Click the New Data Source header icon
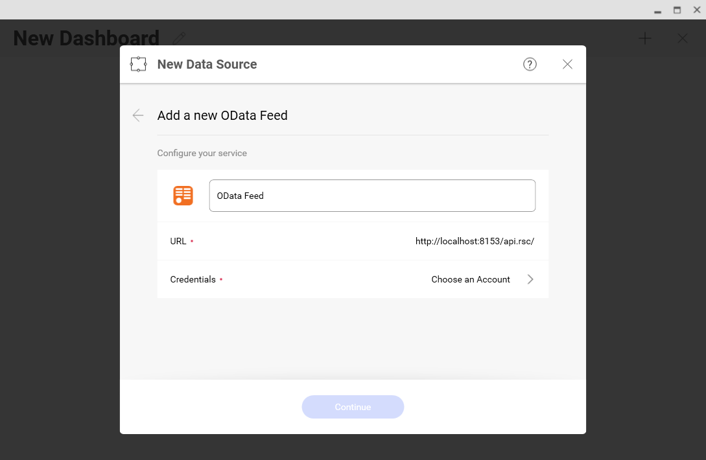706x460 pixels. click(138, 64)
